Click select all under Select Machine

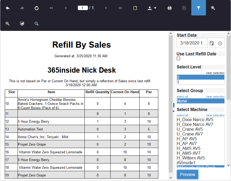(x=183, y=115)
